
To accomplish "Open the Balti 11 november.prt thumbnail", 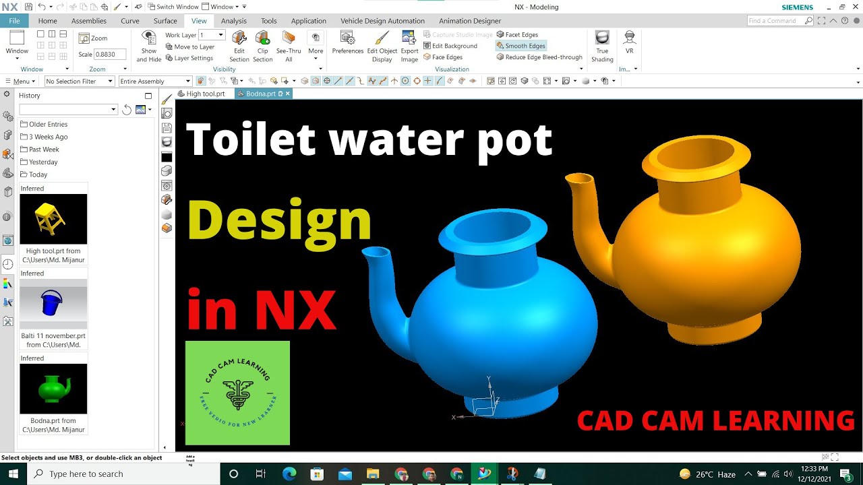I will pos(53,304).
